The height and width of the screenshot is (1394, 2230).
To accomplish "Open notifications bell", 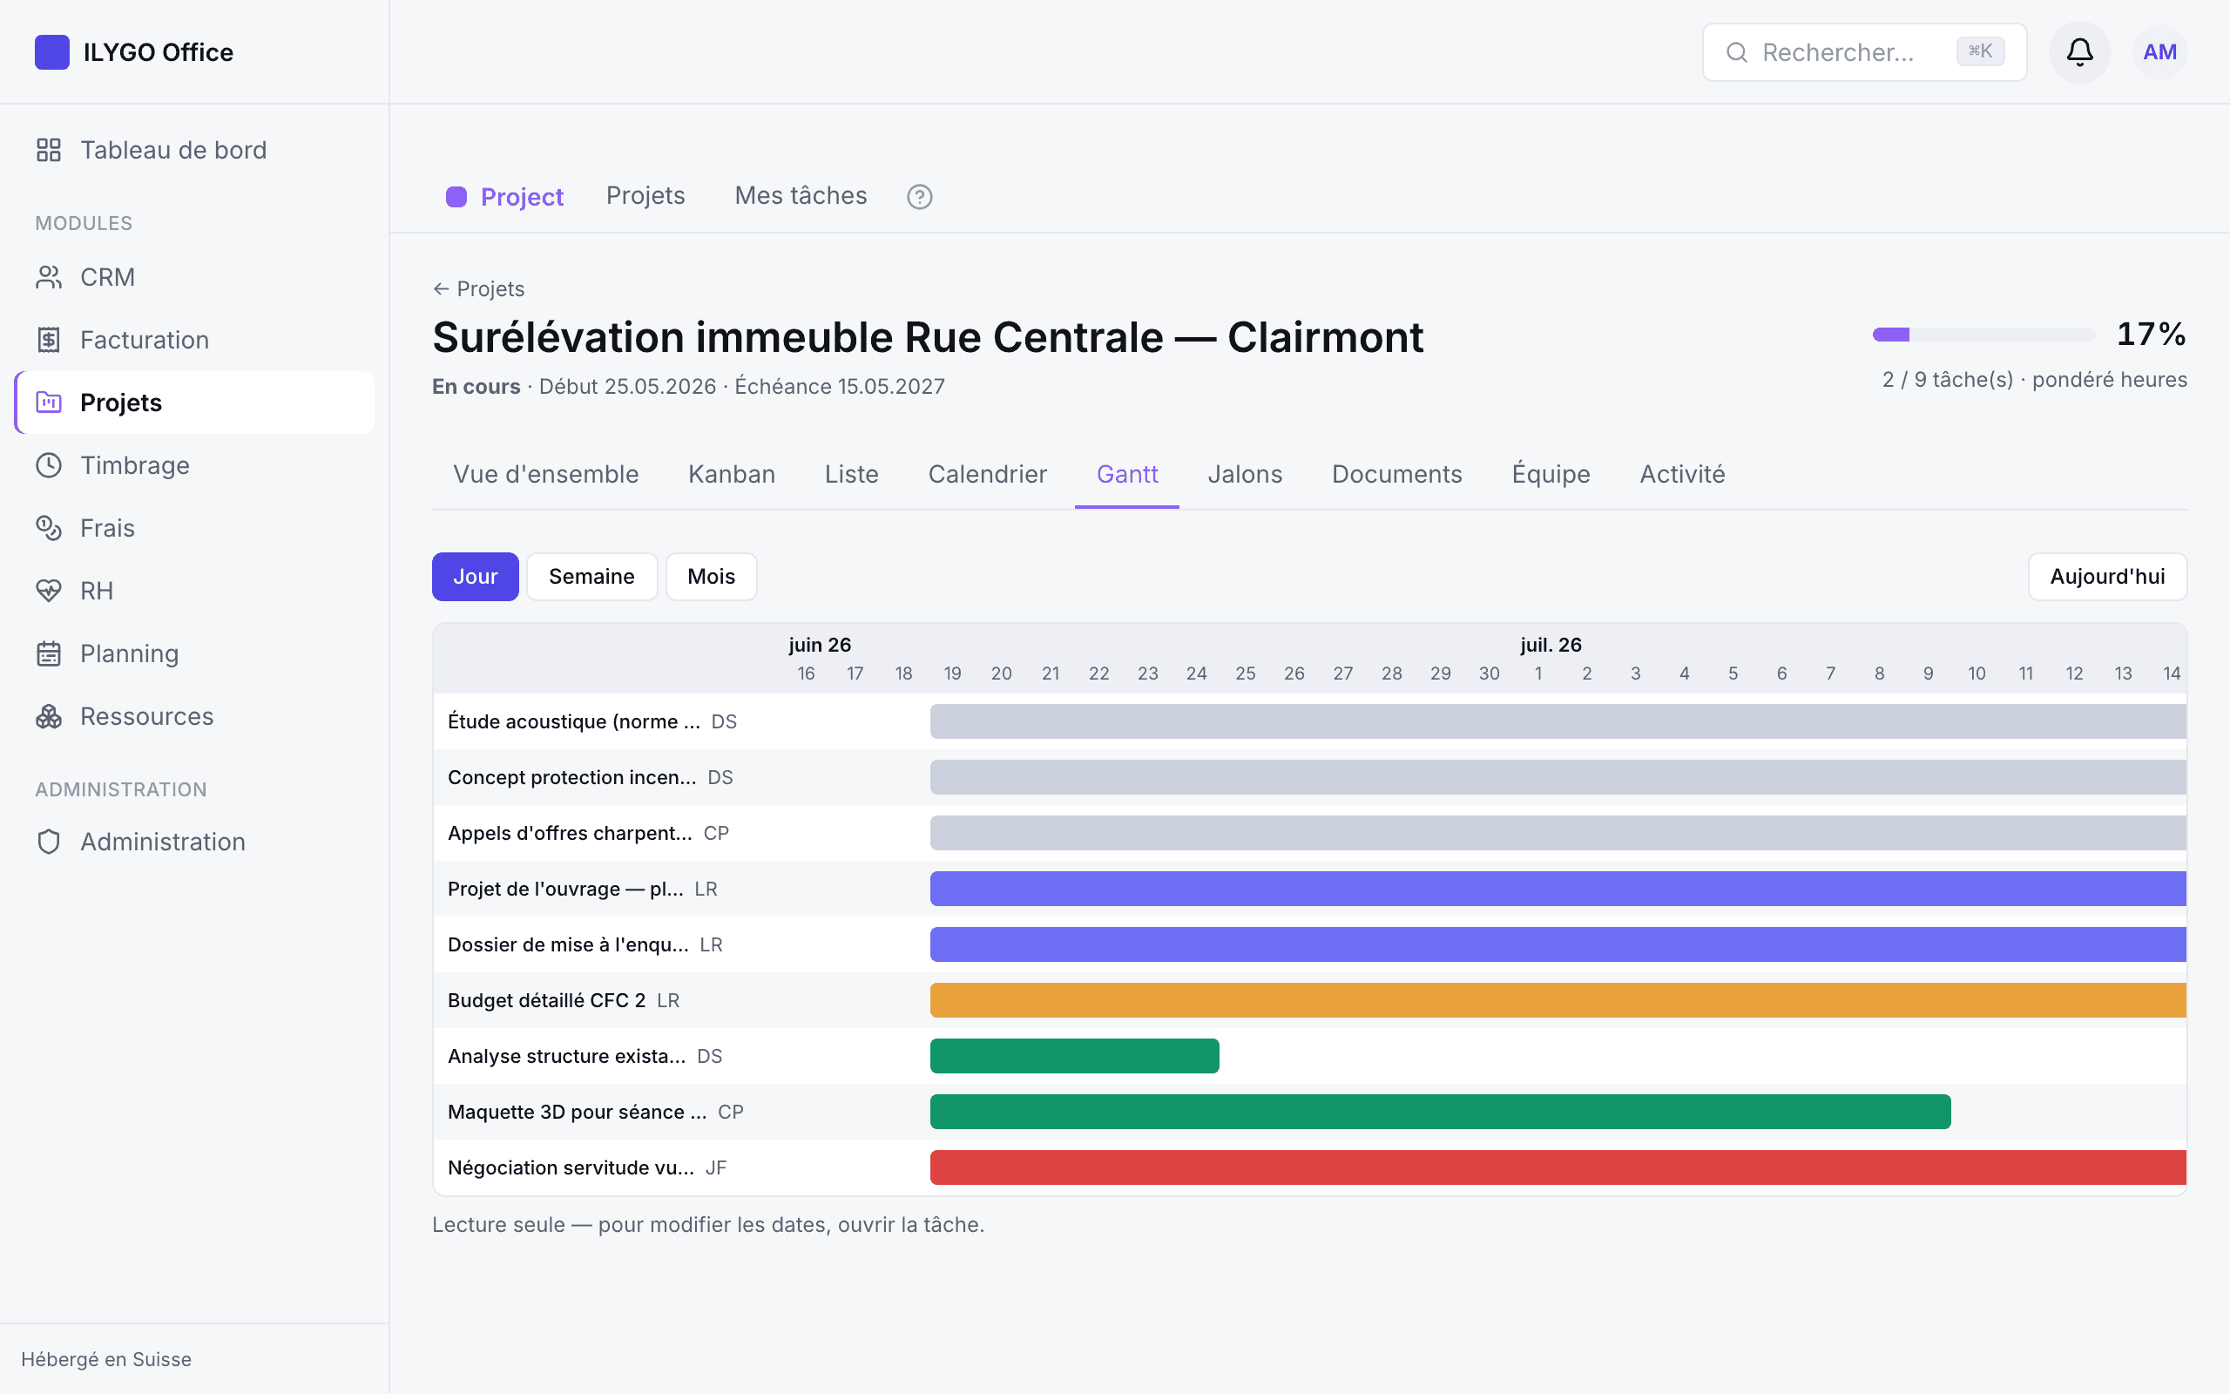I will click(2080, 51).
